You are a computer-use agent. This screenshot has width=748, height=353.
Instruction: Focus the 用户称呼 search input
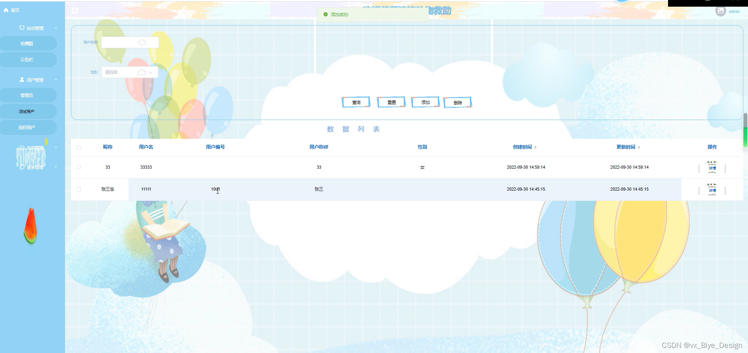130,42
